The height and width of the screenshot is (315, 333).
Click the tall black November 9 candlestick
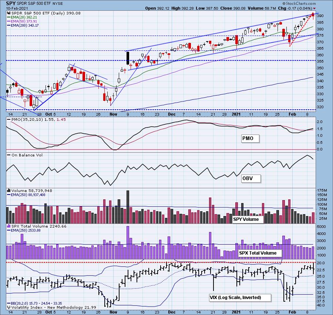pyautogui.click(x=128, y=58)
